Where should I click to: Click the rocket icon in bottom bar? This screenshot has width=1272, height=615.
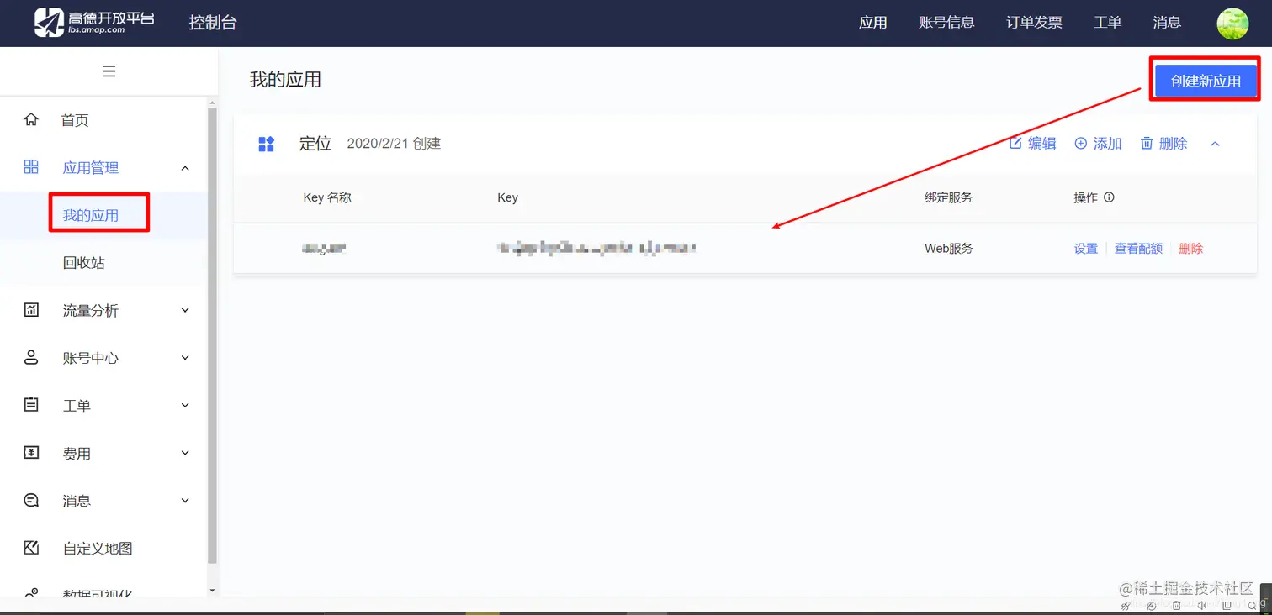[x=1126, y=606]
